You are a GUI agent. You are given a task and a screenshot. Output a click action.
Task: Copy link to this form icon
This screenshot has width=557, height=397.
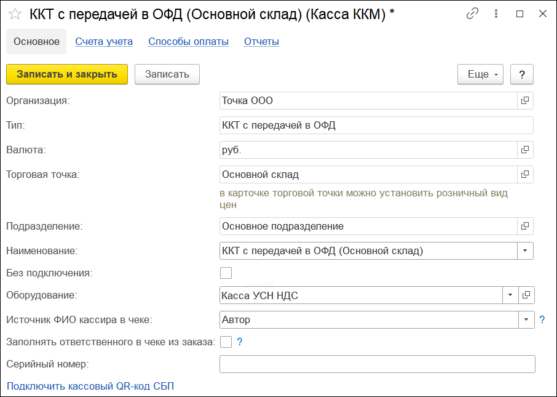472,14
